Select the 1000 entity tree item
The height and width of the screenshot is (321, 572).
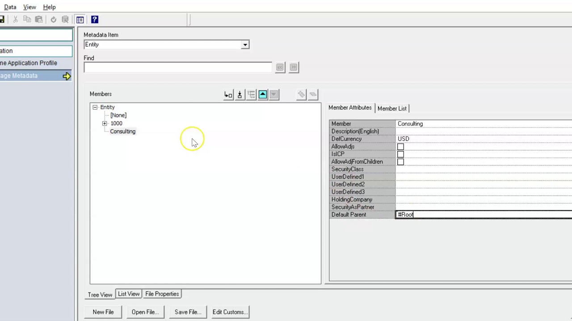pos(116,123)
